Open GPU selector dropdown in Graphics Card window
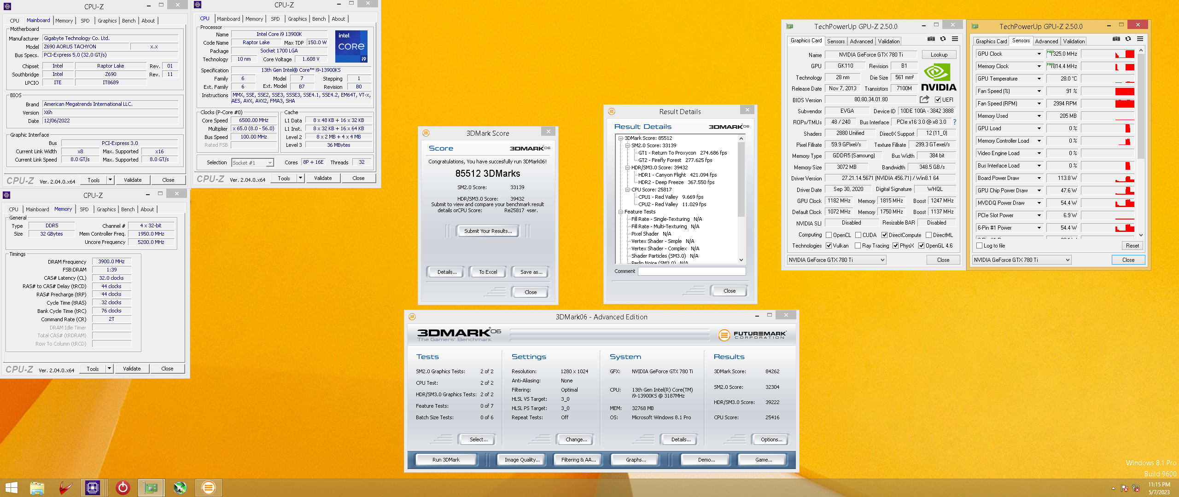1179x497 pixels. (836, 260)
